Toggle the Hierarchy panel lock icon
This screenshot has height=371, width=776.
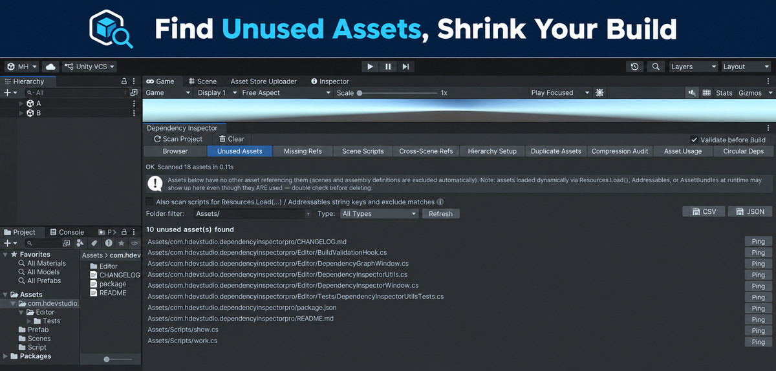124,81
